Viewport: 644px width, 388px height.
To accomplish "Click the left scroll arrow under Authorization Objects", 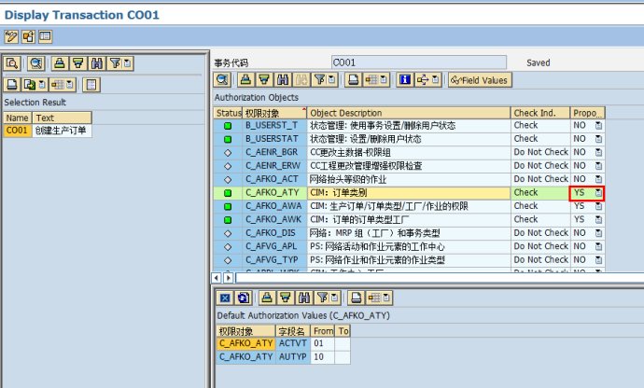I will point(217,278).
